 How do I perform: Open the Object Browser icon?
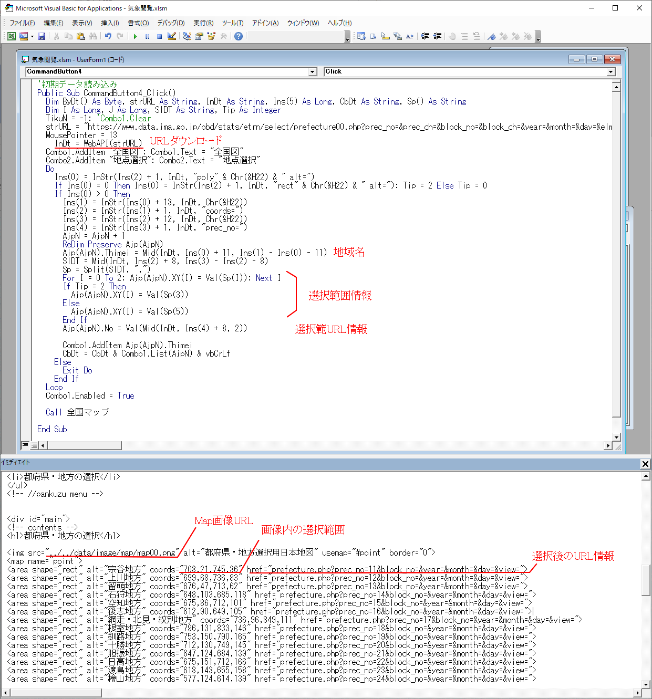[x=212, y=36]
